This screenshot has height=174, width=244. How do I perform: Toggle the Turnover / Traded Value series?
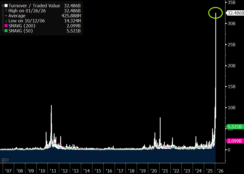pyautogui.click(x=6, y=6)
